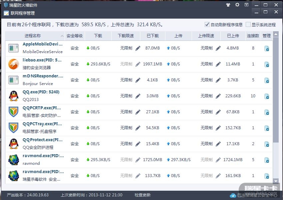Screen dimensions: 283x200
Task: Edit download limit for AppleMobileDevice row
Action: (x=138, y=48)
